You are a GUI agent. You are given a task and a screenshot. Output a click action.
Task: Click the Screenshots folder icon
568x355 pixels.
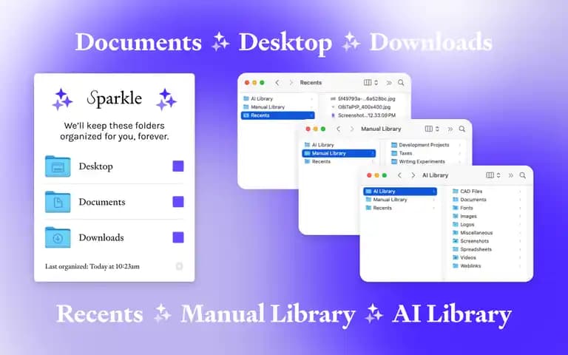(456, 241)
